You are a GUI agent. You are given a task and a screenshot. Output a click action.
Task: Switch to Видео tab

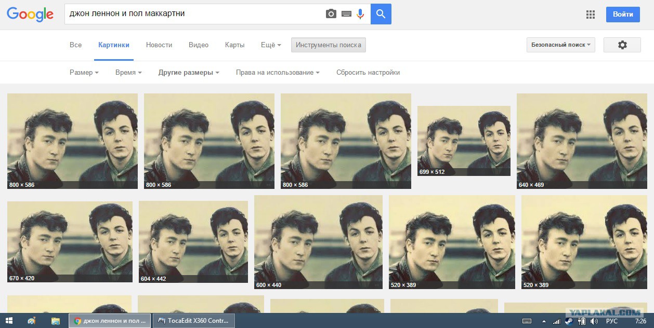(x=199, y=45)
